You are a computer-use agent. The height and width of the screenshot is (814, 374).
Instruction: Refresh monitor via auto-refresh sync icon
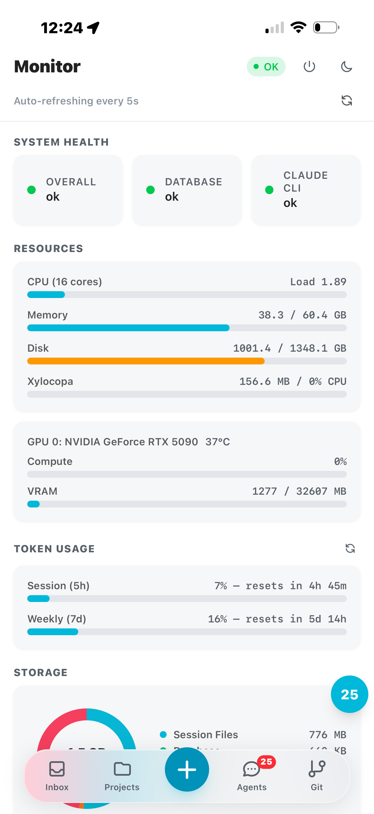347,101
